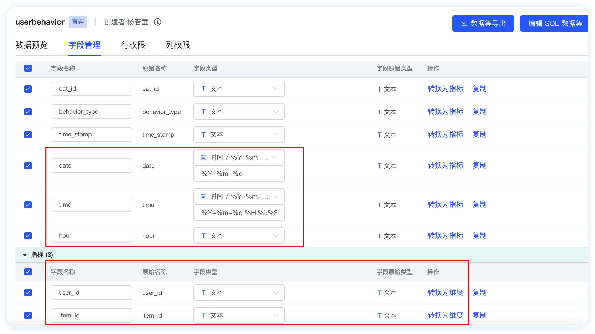Open the date field type dropdown

[x=239, y=157]
